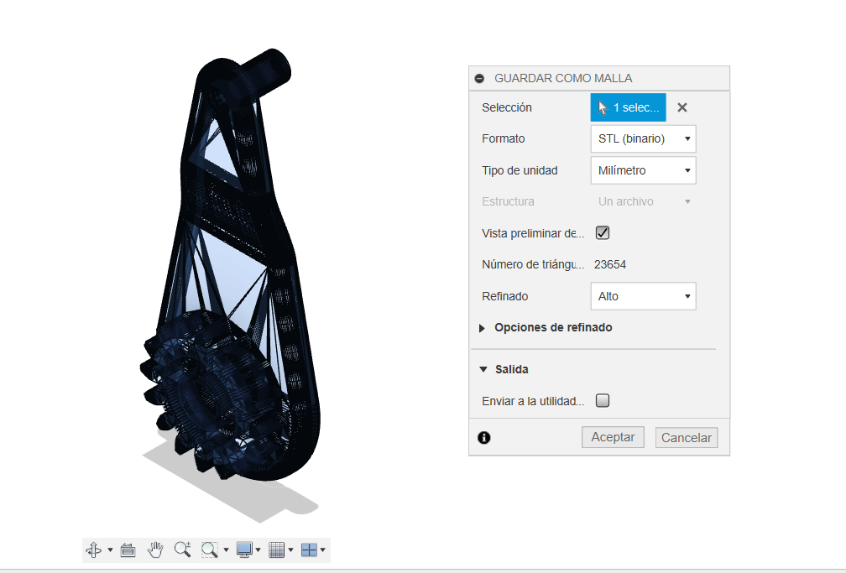Image resolution: width=846 pixels, height=573 pixels.
Task: Uncheck the Vista preliminar checkbox
Action: click(x=603, y=232)
